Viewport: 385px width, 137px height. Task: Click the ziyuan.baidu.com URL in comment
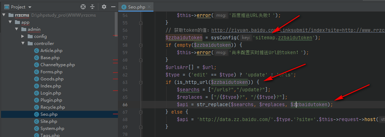(x=298, y=30)
